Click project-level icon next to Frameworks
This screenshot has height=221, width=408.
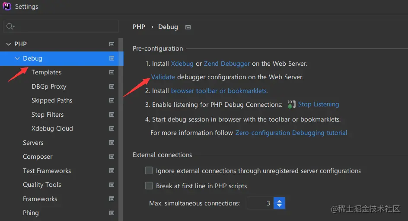pyautogui.click(x=112, y=199)
